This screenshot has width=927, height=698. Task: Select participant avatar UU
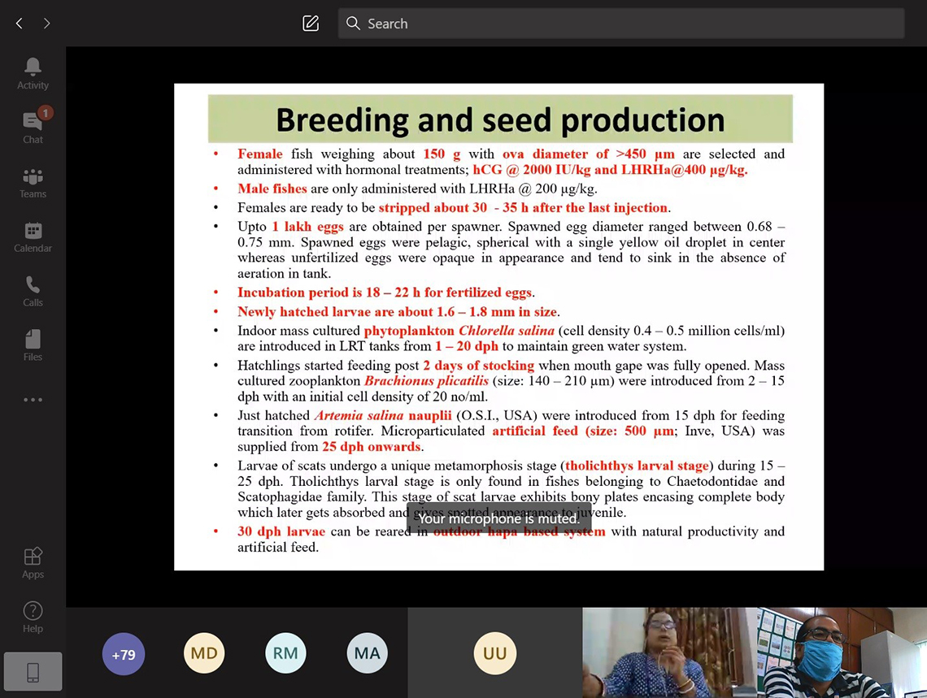(495, 653)
